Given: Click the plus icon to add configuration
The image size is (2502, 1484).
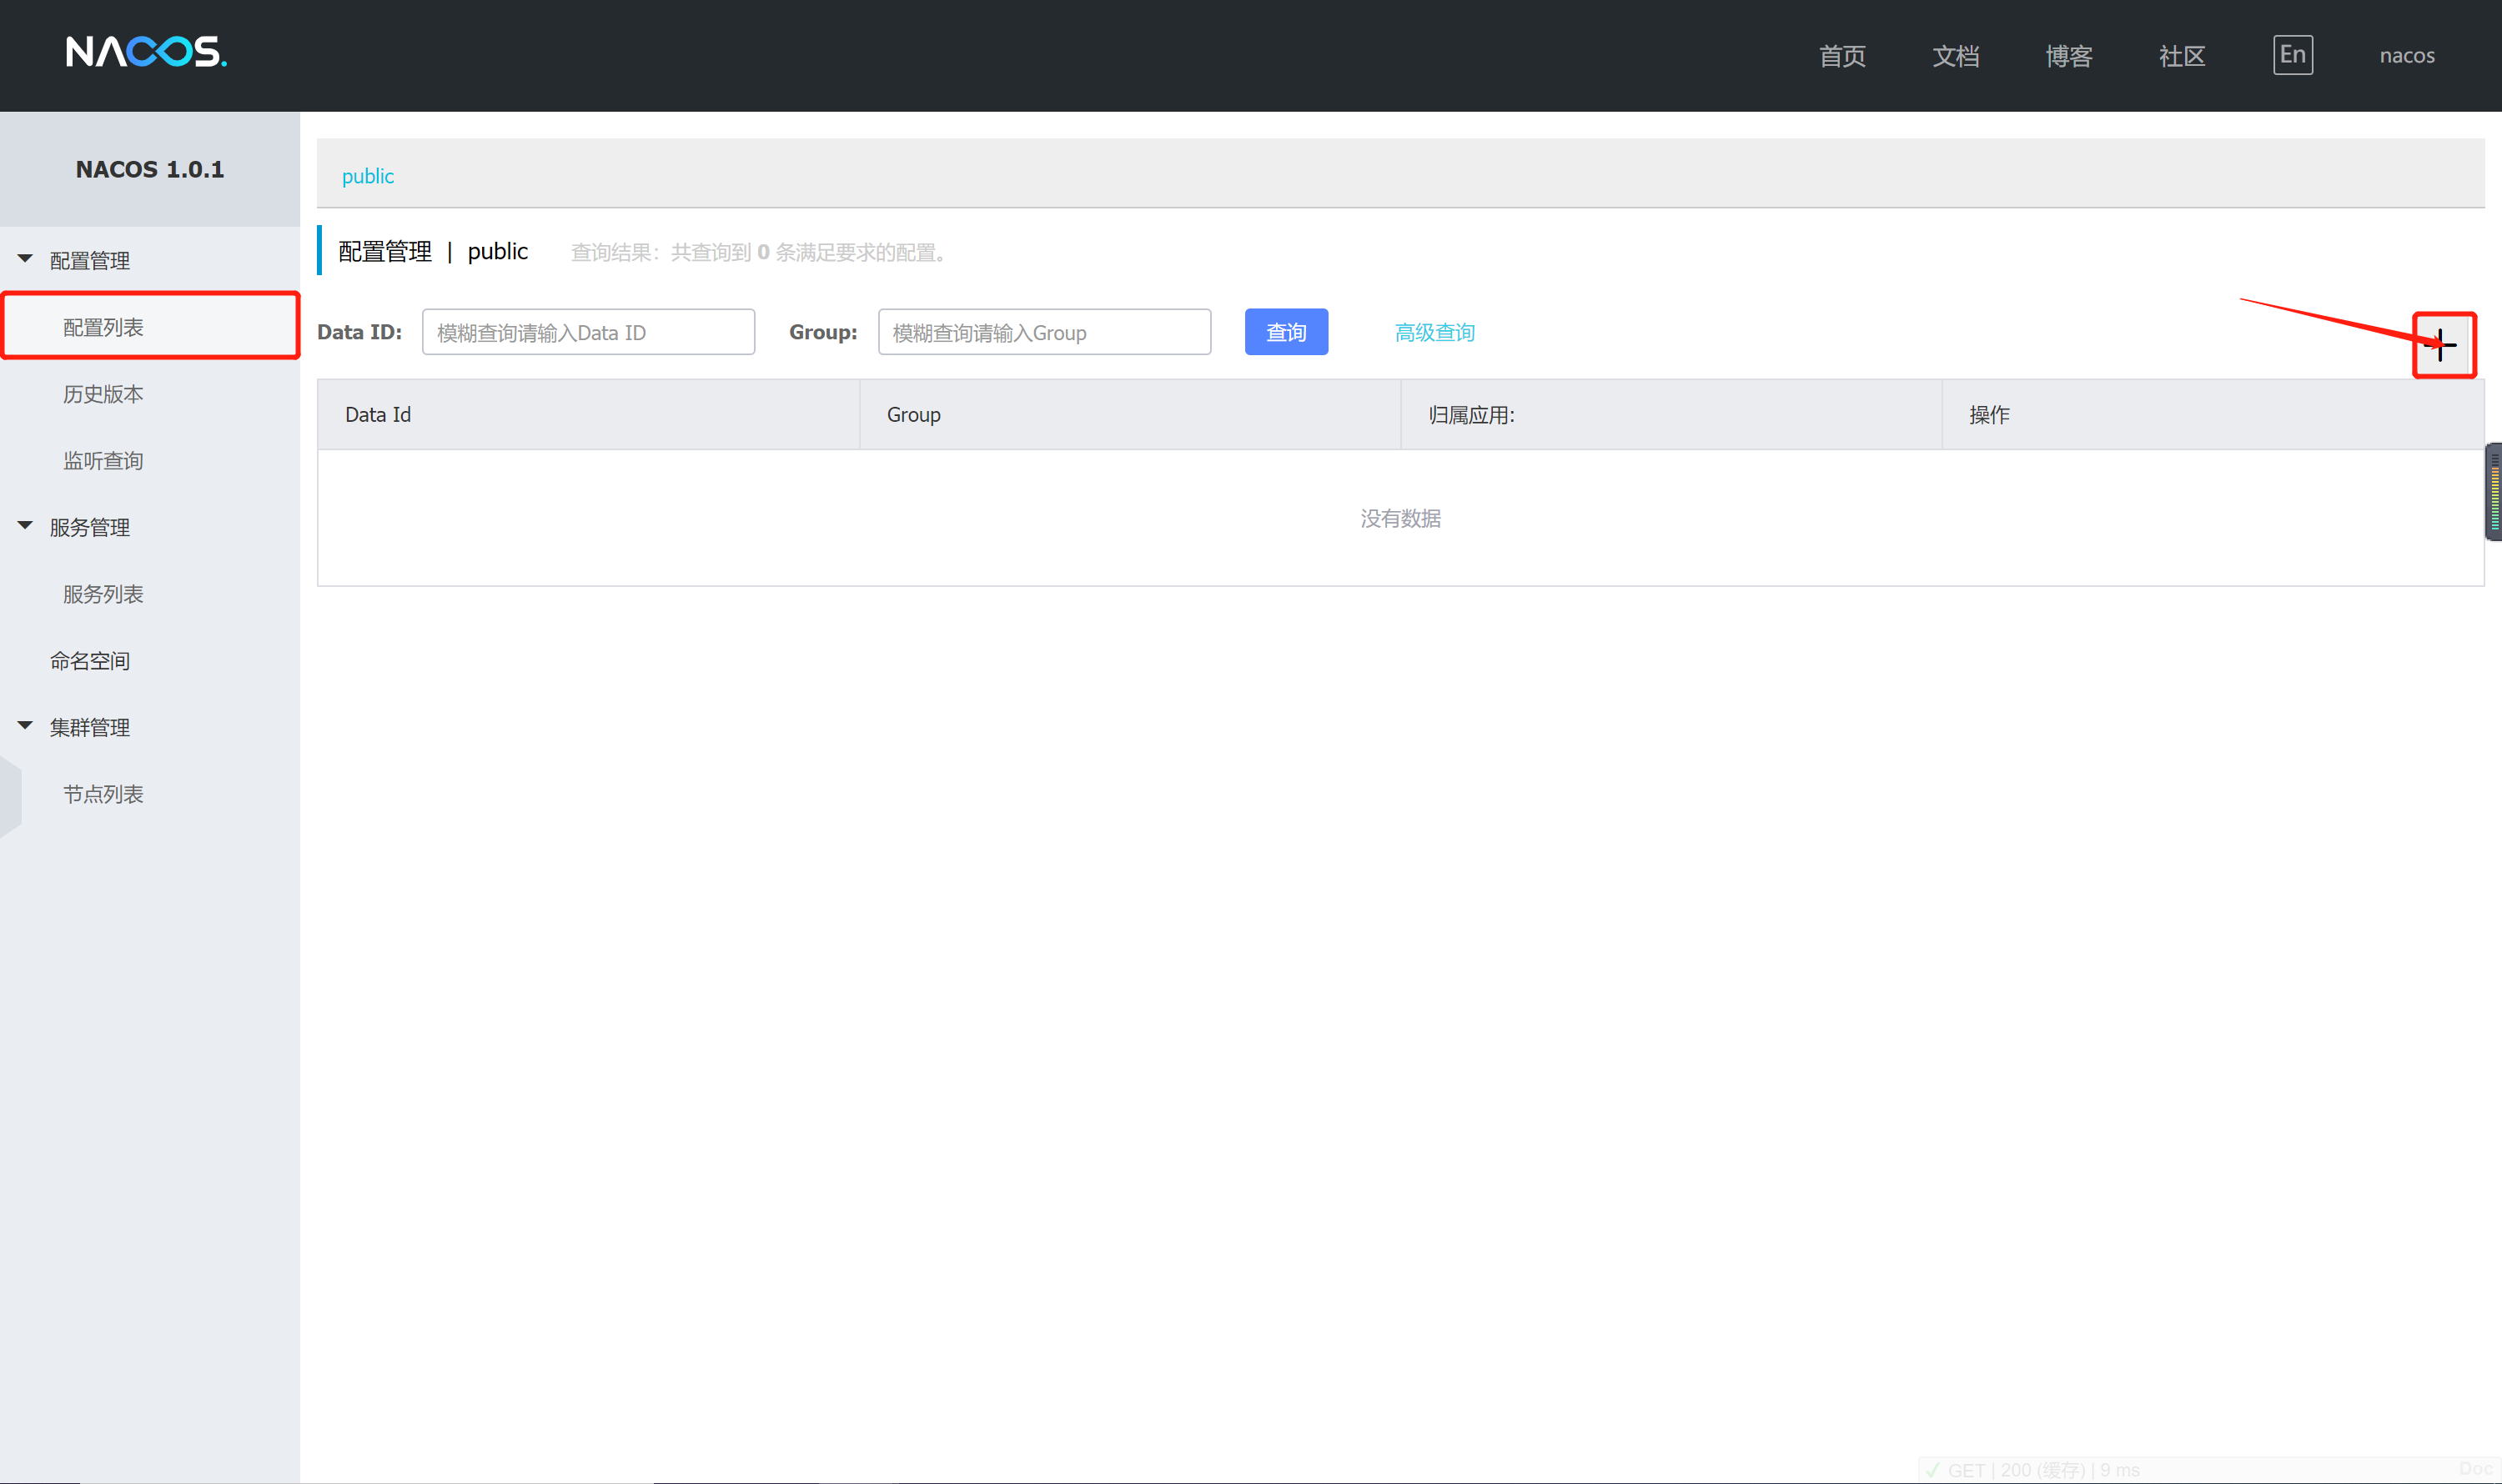Looking at the screenshot, I should pos(2442,345).
